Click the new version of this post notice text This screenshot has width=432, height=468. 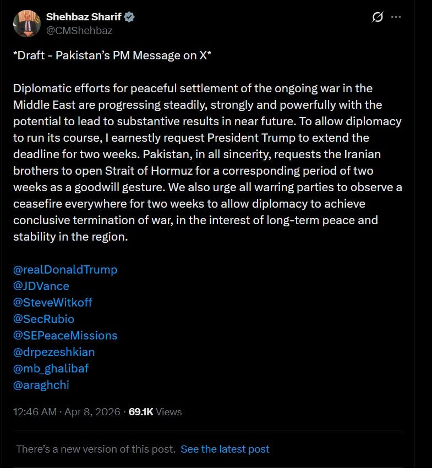[x=95, y=449]
